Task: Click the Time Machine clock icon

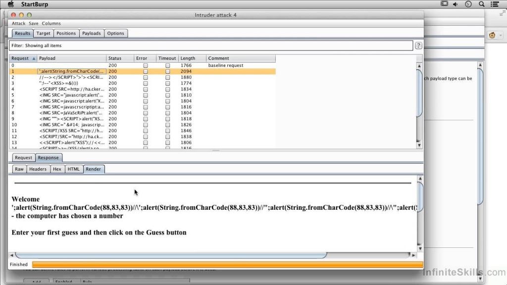Action: [x=468, y=4]
